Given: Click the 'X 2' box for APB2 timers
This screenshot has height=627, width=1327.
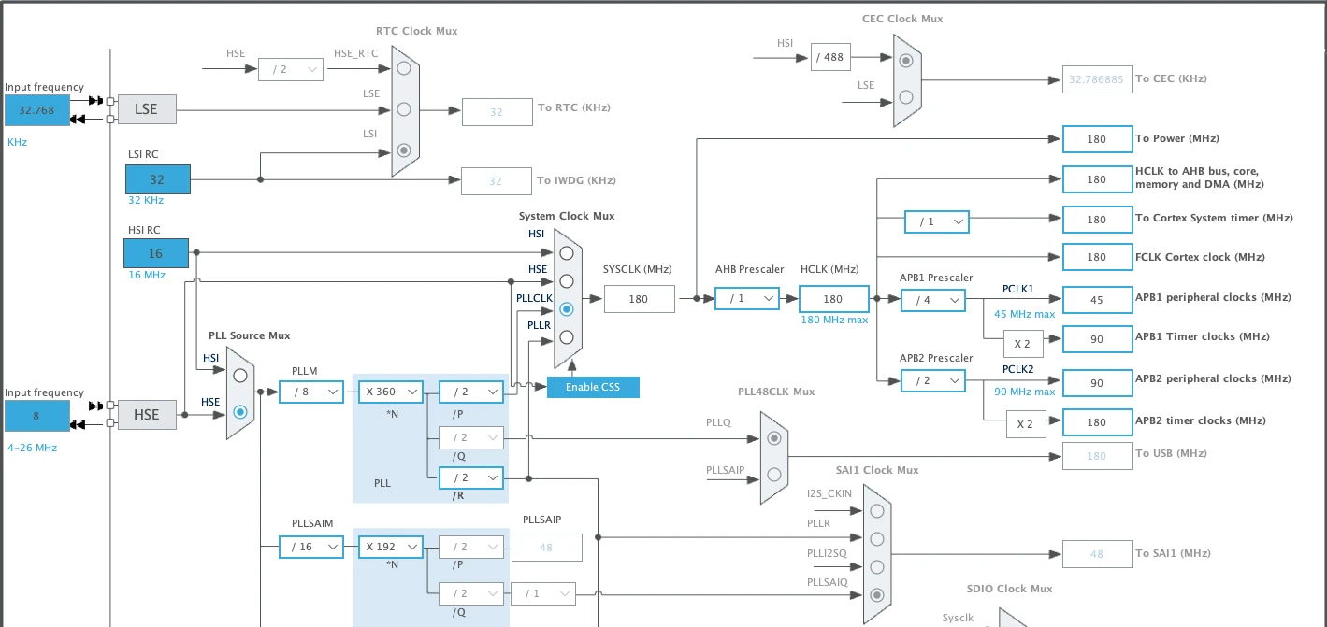Looking at the screenshot, I should tap(1025, 423).
